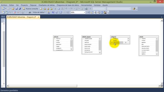Select the categoria table title

coord(114,37)
